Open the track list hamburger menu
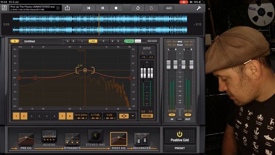 click(x=58, y=8)
